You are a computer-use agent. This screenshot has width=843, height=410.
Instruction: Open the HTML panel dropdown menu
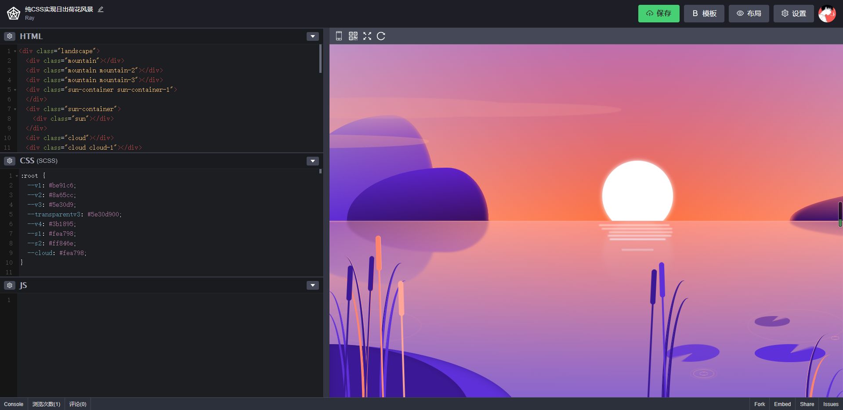(x=312, y=36)
